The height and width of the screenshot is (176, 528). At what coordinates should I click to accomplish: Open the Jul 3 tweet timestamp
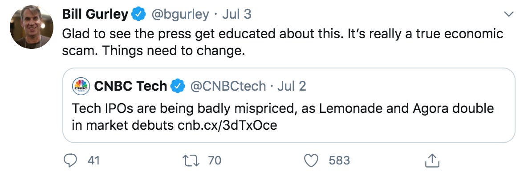pos(236,14)
